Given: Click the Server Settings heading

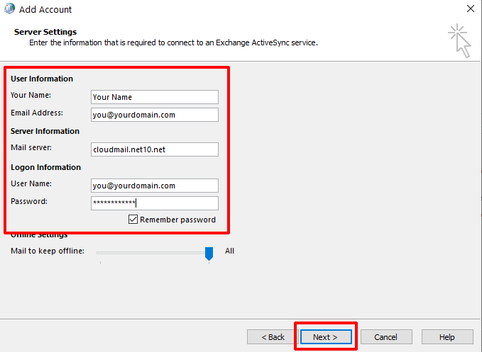Looking at the screenshot, I should click(45, 32).
